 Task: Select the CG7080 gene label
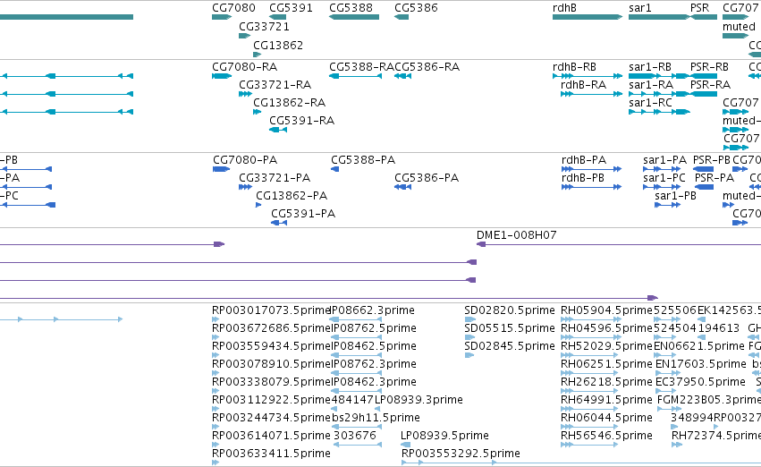tap(233, 8)
